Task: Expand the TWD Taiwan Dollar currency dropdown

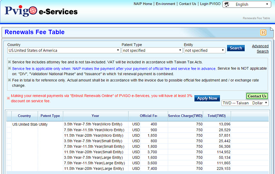Action: (245, 103)
